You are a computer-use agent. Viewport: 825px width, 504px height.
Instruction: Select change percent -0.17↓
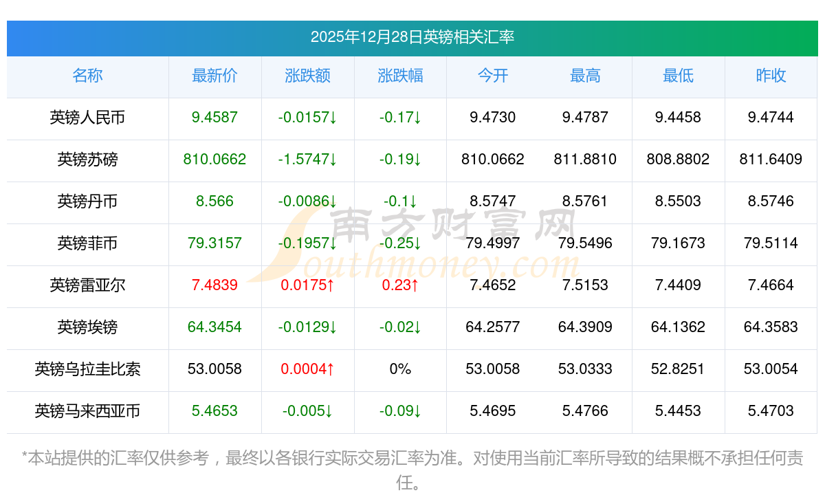click(x=400, y=118)
